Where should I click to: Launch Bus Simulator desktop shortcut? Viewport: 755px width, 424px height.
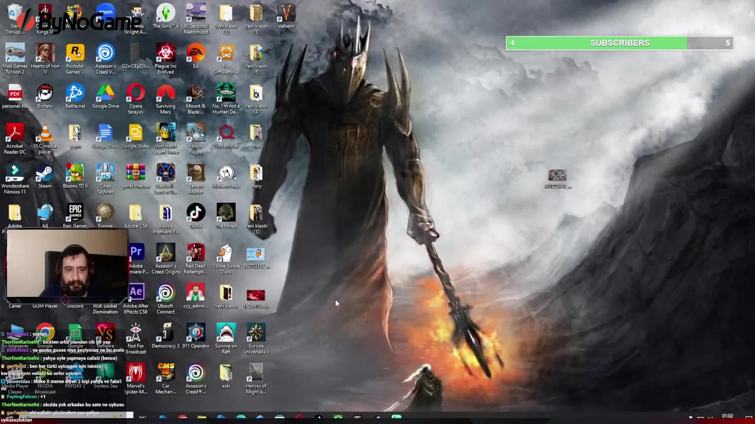[226, 59]
